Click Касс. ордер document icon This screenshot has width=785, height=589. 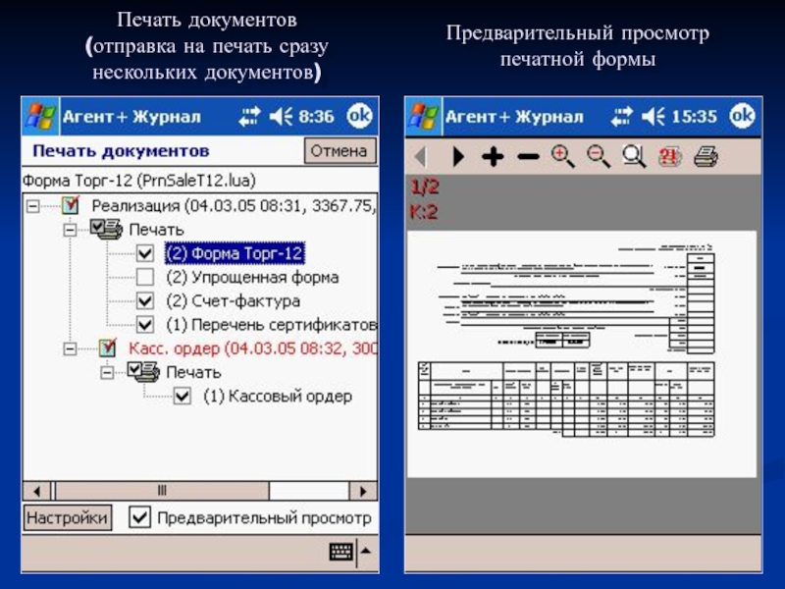(107, 348)
